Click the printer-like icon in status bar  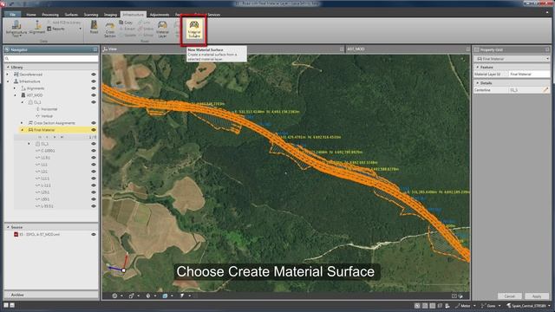(447, 305)
